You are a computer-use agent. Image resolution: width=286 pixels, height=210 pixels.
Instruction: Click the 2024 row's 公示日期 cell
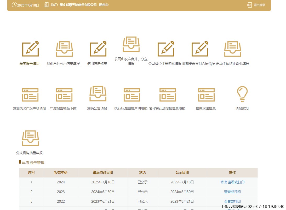tap(182, 182)
